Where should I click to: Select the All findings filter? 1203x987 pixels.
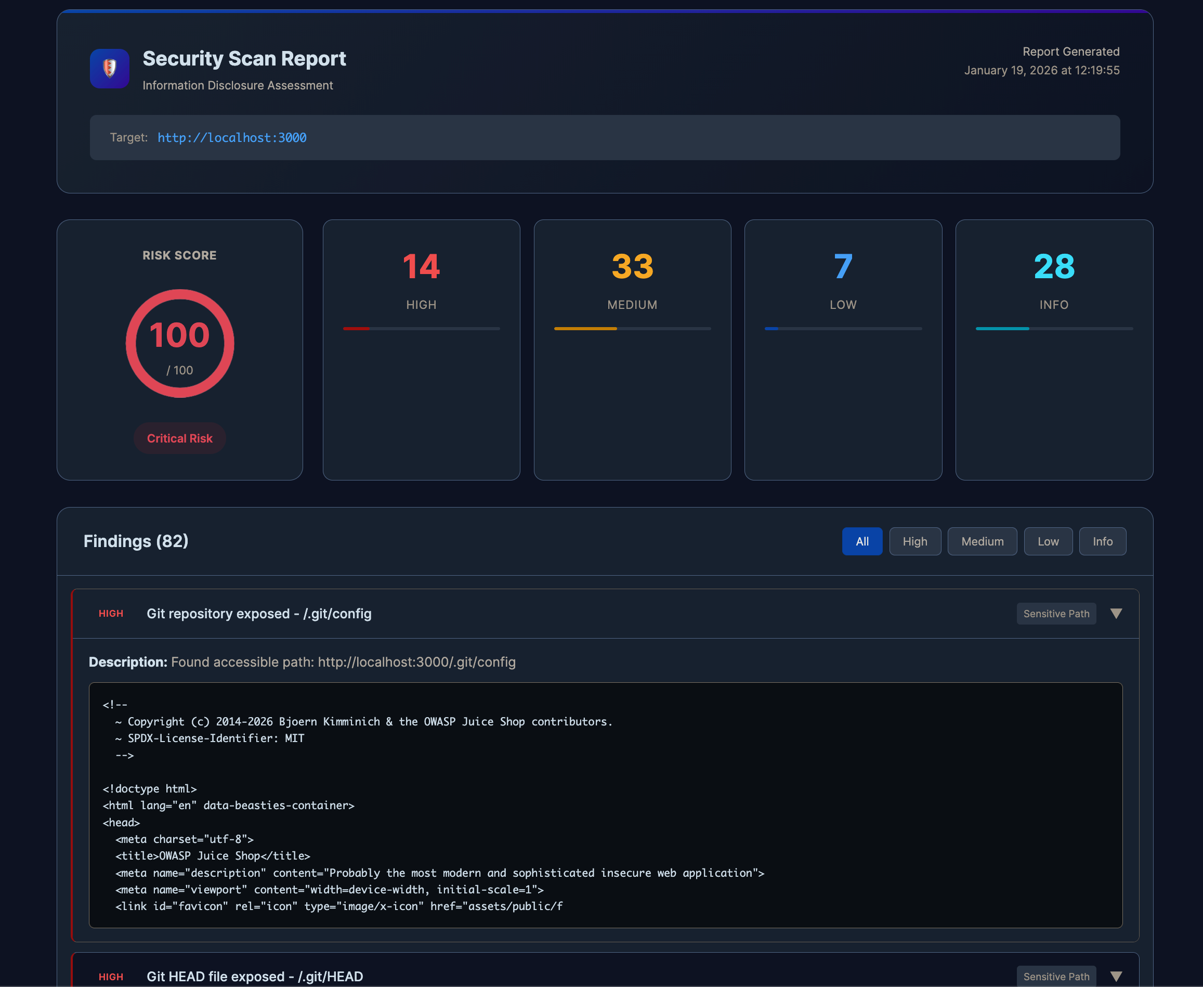point(861,541)
